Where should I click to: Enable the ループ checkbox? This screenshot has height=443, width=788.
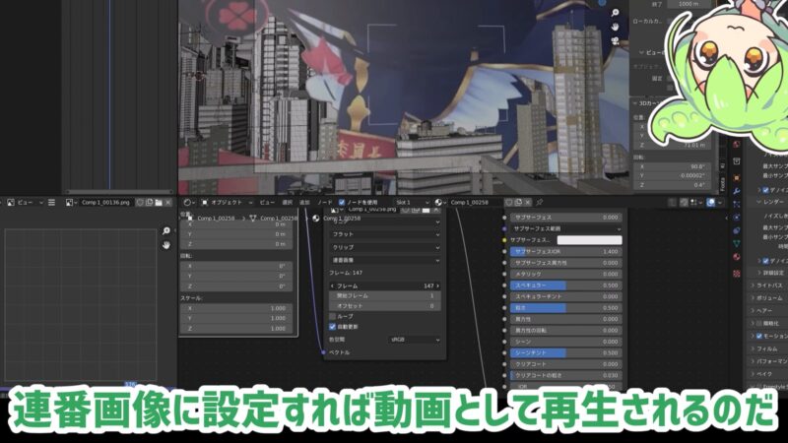(331, 316)
